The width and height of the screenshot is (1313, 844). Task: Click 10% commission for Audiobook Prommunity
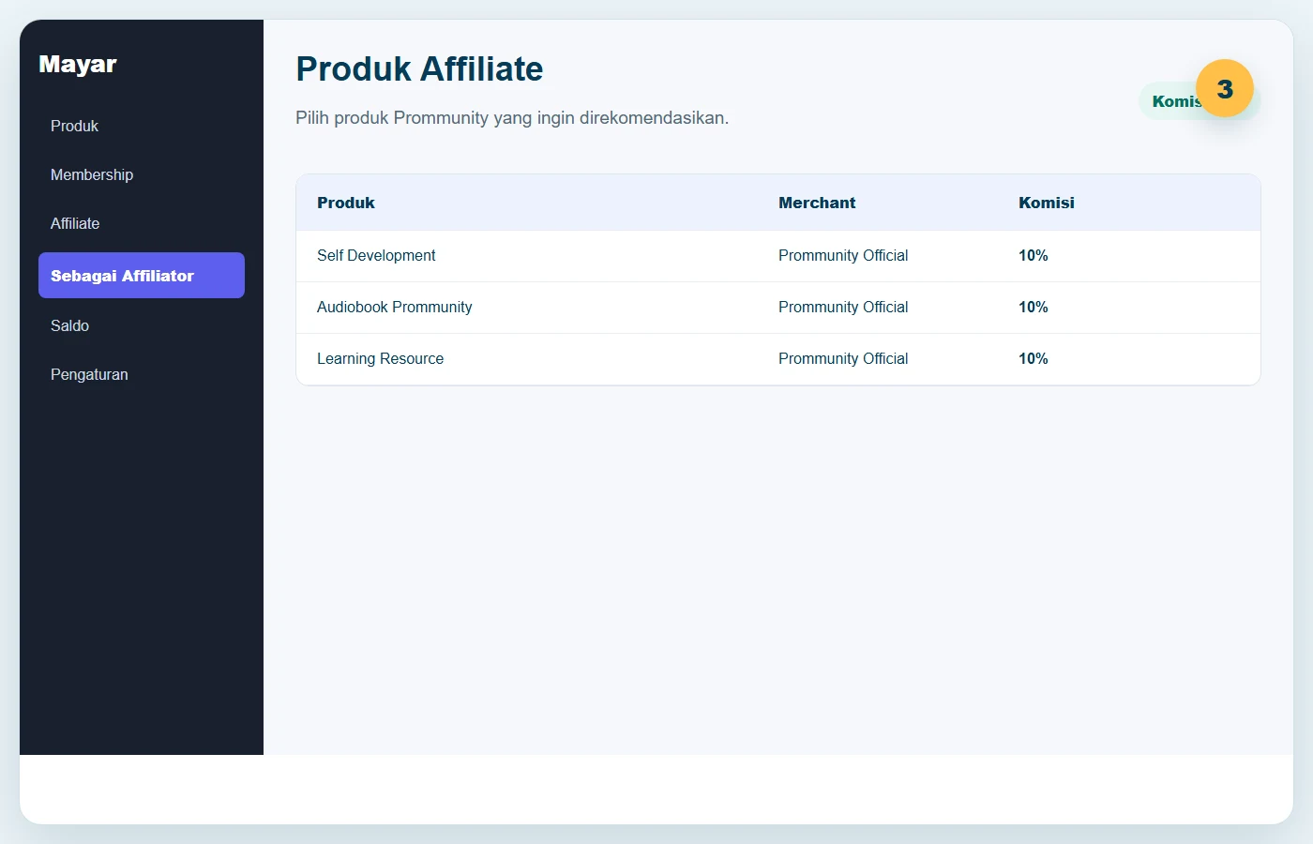tap(1034, 307)
